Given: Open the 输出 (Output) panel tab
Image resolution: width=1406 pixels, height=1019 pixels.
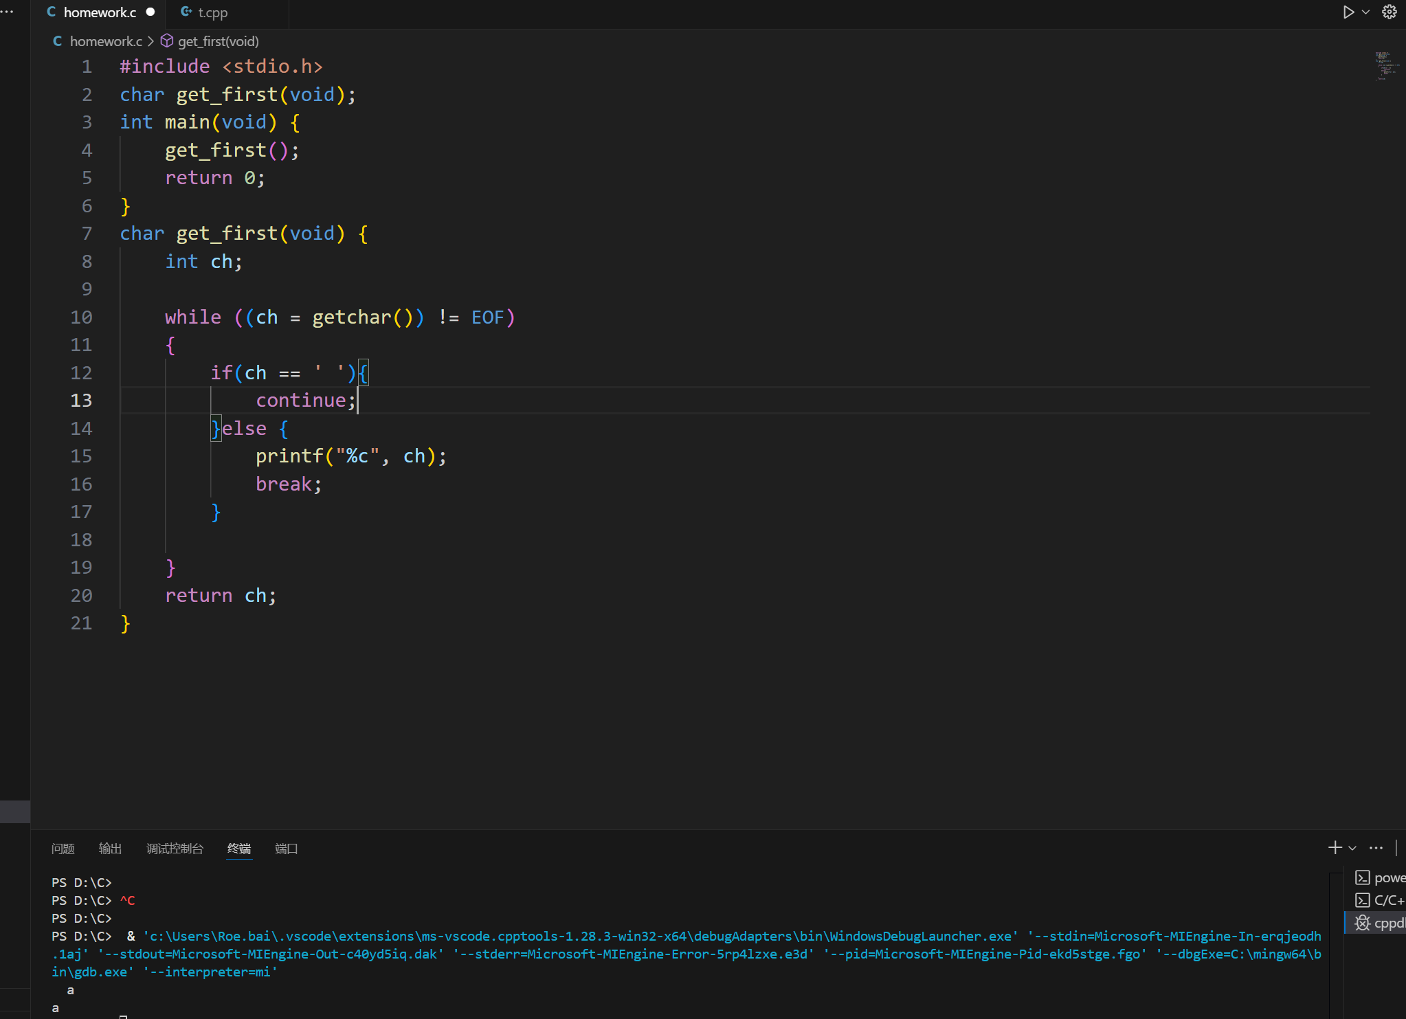Looking at the screenshot, I should coord(110,849).
